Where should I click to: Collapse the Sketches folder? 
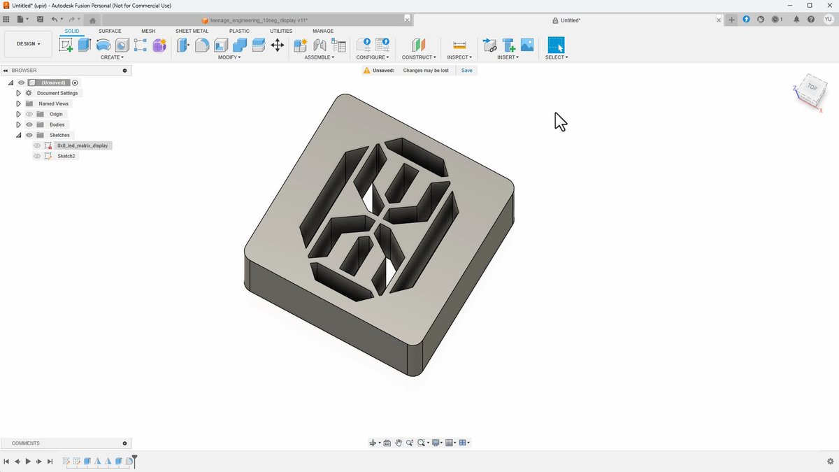click(18, 135)
